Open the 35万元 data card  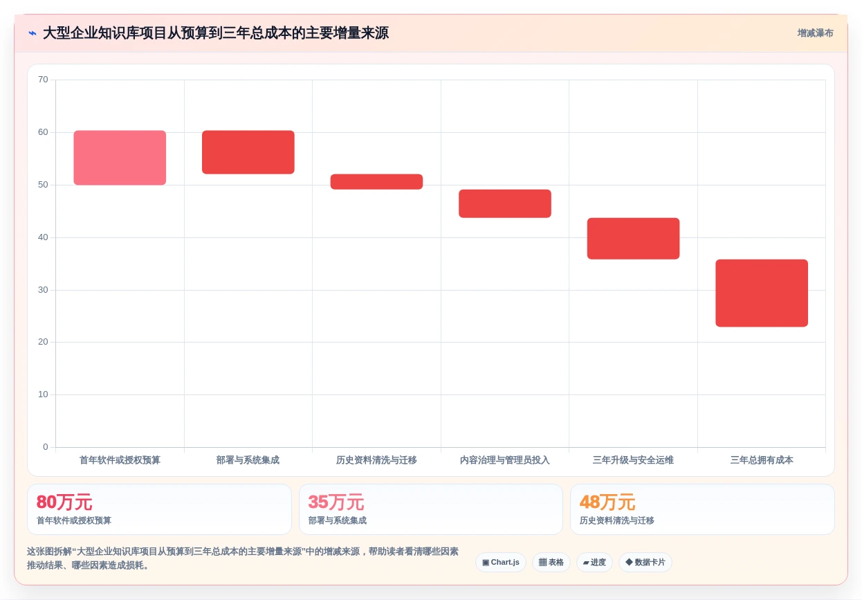click(x=431, y=509)
